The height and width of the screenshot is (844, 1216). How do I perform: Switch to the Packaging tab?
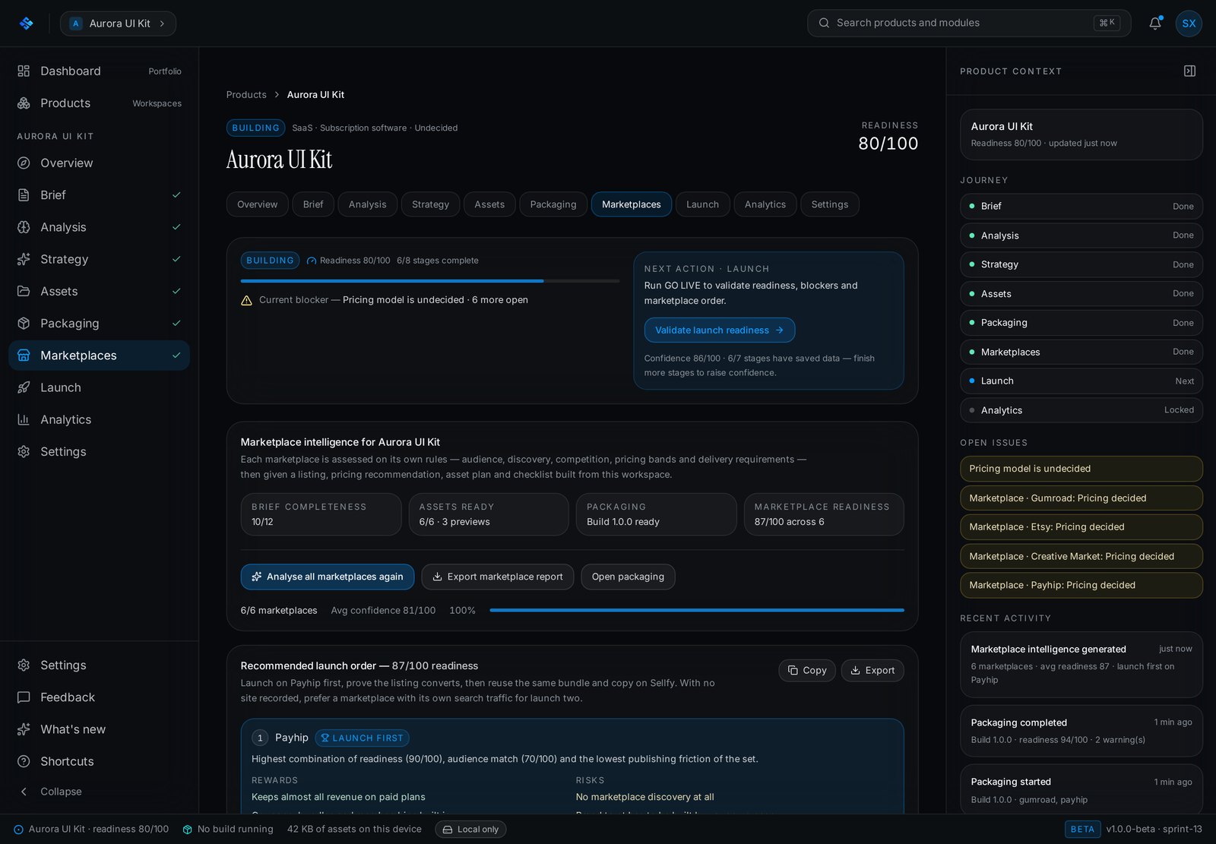(553, 204)
